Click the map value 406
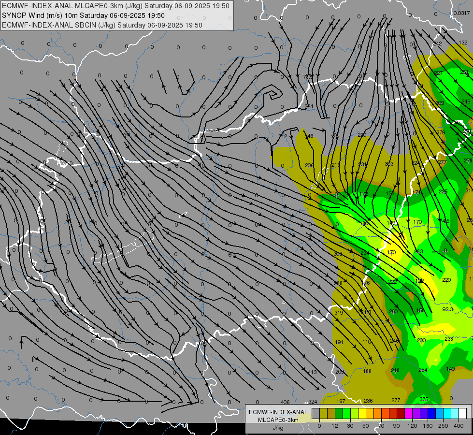Screen dimensions: 473x435 point(285,402)
